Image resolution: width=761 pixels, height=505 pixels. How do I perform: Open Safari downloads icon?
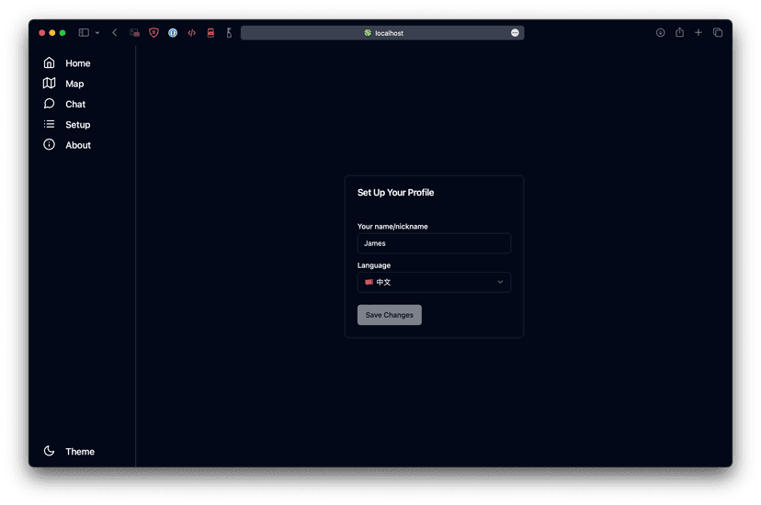660,33
